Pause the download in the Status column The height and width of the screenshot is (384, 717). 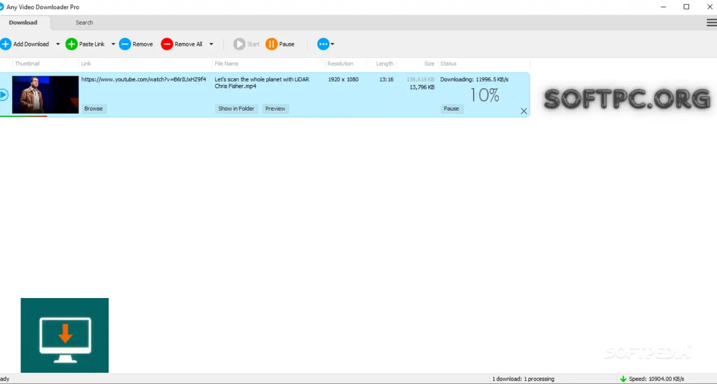pos(451,108)
